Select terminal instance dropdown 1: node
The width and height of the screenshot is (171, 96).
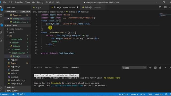coord(134,68)
